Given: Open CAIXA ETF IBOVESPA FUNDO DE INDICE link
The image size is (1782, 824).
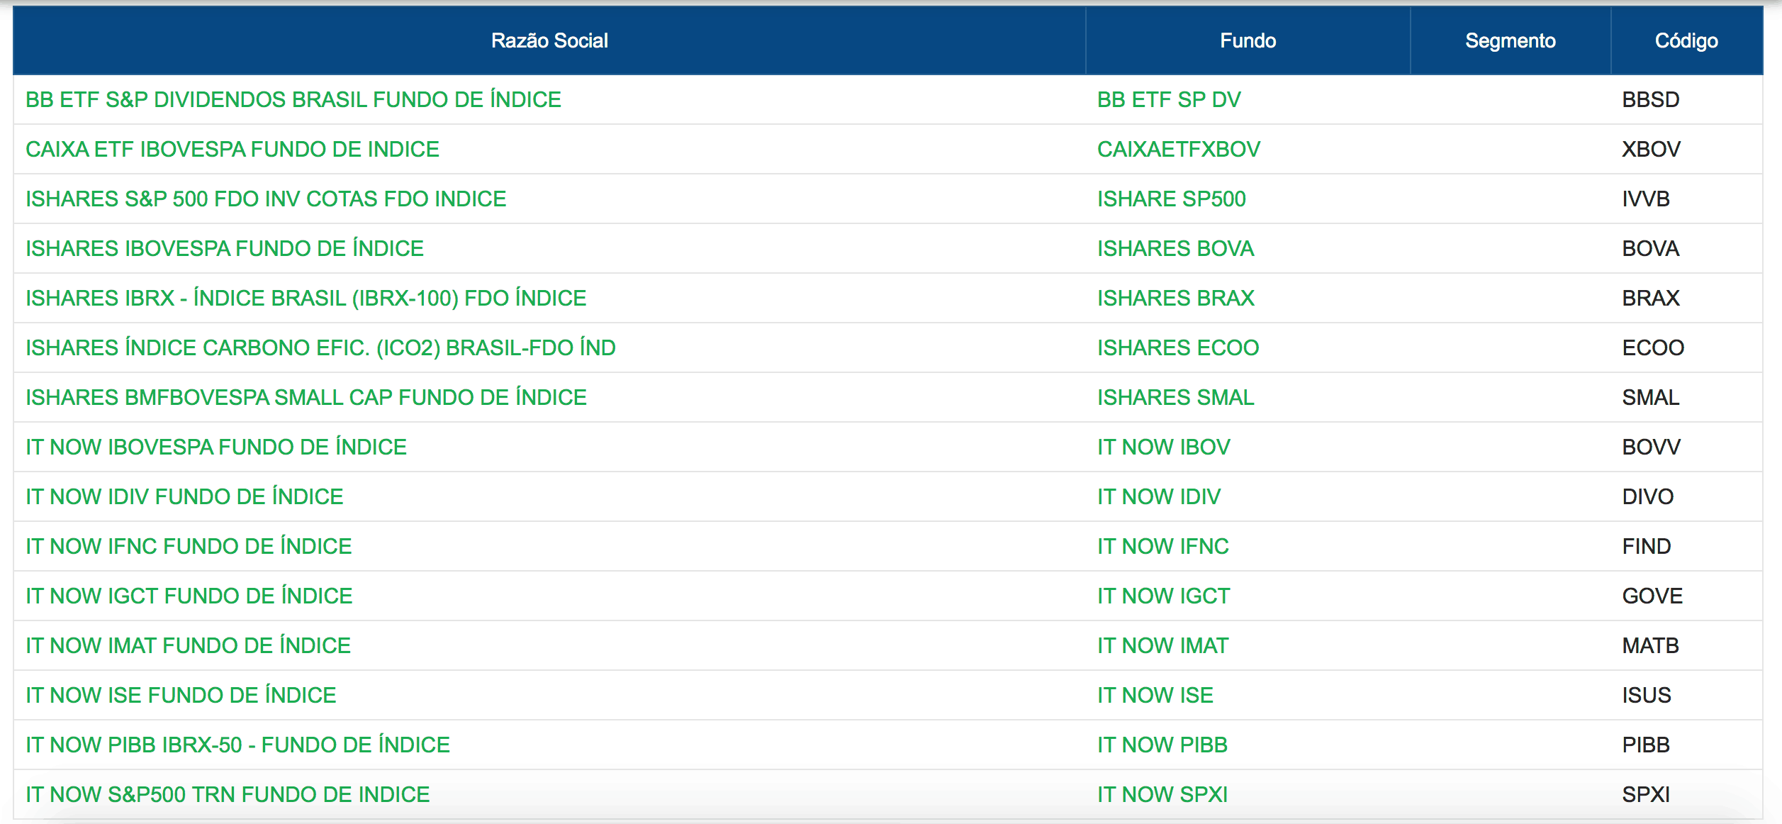Looking at the screenshot, I should pos(232,150).
